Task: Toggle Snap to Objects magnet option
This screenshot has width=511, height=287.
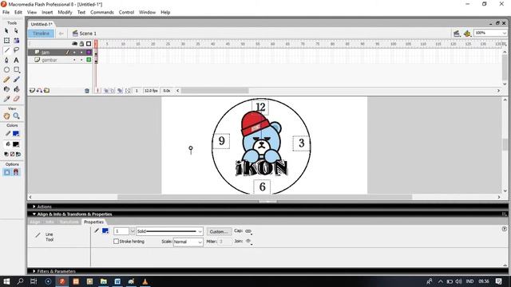Action: (x=16, y=172)
